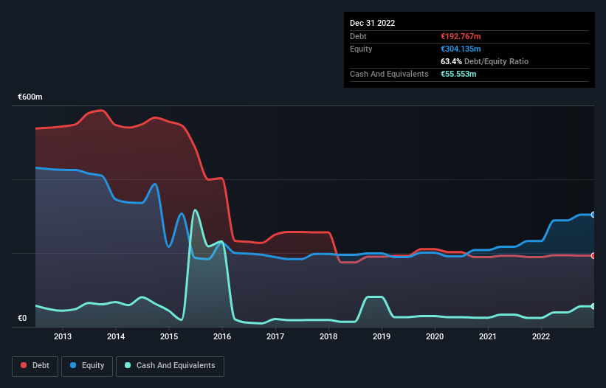
Task: Select the 2016 x-axis label
Action: point(222,336)
